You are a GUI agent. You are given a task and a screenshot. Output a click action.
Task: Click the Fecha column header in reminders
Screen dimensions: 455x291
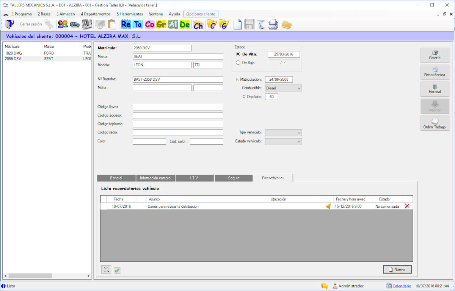pyautogui.click(x=121, y=199)
